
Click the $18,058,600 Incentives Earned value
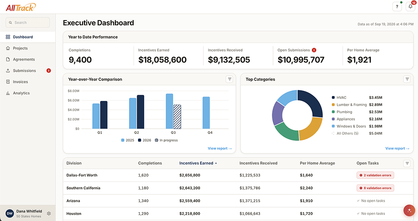(162, 60)
